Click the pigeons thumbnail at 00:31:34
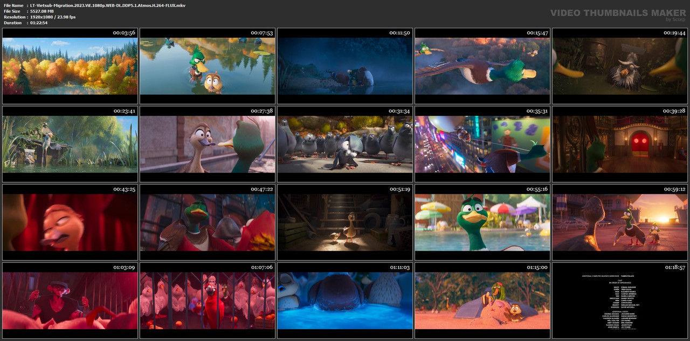690x341 pixels. pyautogui.click(x=345, y=144)
